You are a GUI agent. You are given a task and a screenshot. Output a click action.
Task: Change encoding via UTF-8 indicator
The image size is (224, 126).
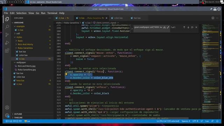pyautogui.click(x=195, y=121)
